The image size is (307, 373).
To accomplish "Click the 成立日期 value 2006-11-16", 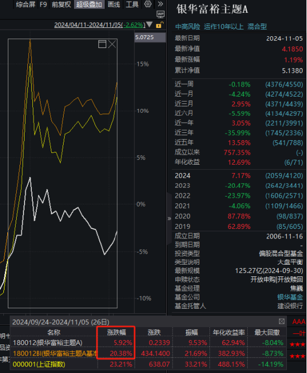I will coord(285,236).
